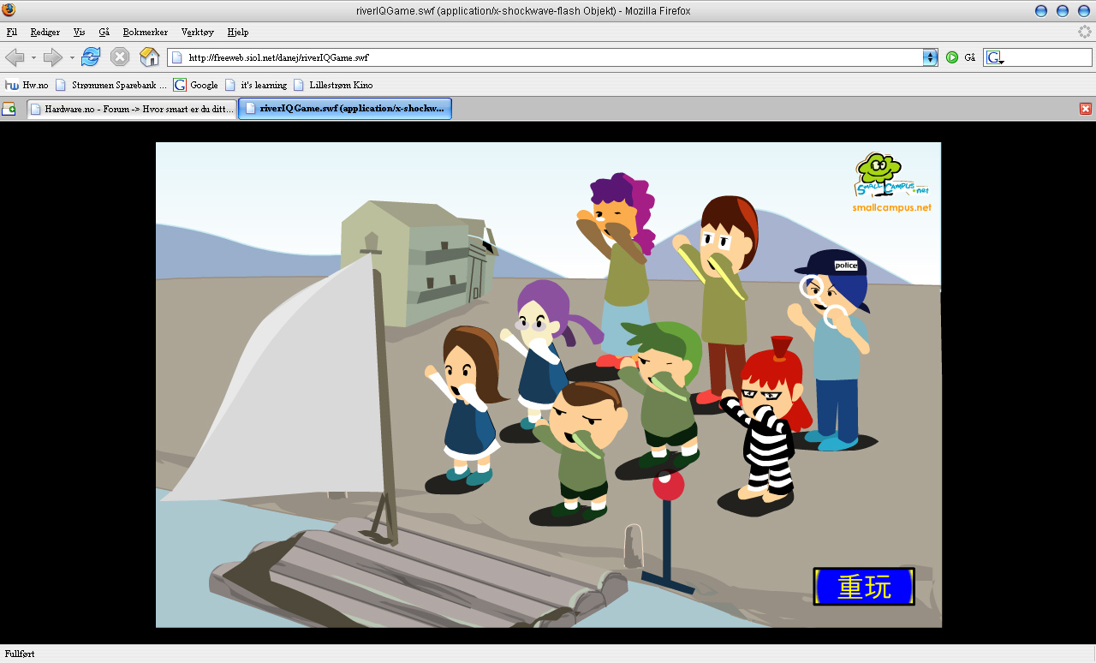Image resolution: width=1096 pixels, height=663 pixels.
Task: Open the Rediger menu
Action: click(45, 32)
